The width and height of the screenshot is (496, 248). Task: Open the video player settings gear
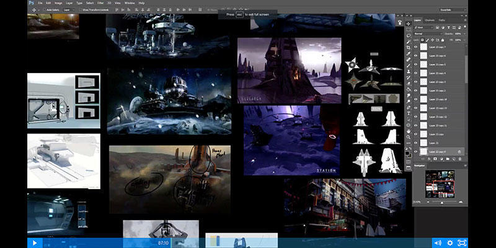(450, 242)
